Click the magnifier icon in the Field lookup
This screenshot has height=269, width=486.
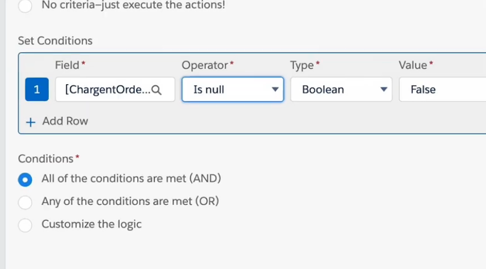[x=157, y=90]
